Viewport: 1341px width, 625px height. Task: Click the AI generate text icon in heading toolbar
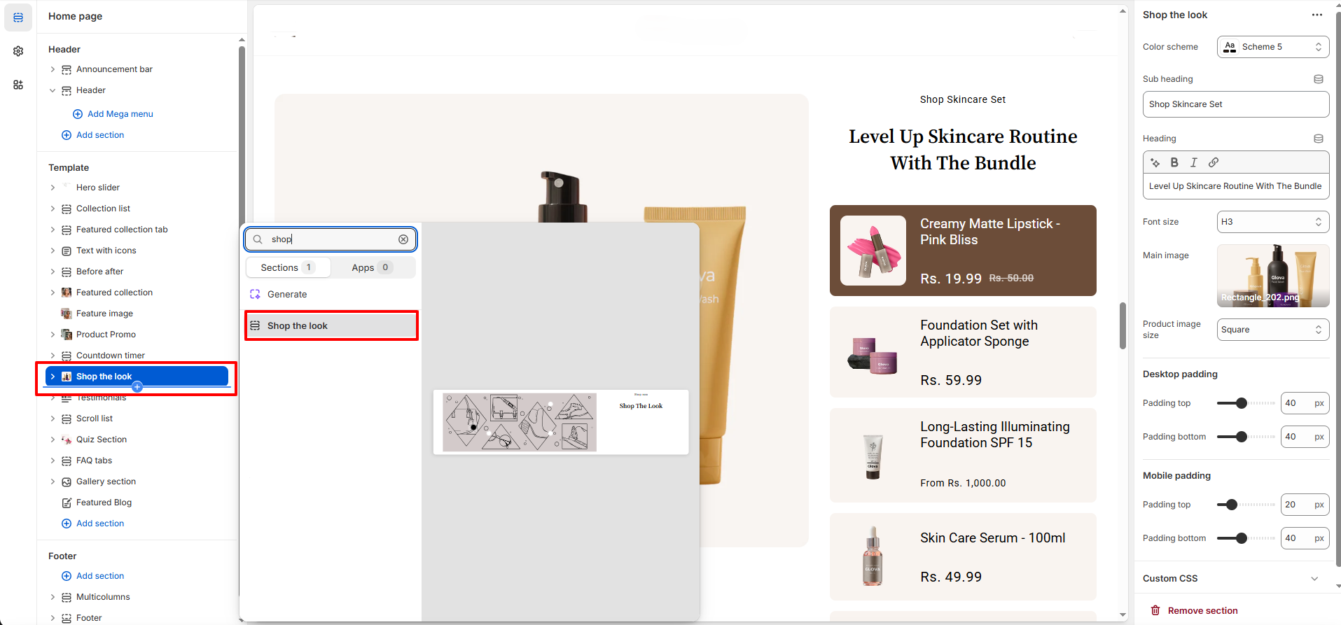[1155, 162]
